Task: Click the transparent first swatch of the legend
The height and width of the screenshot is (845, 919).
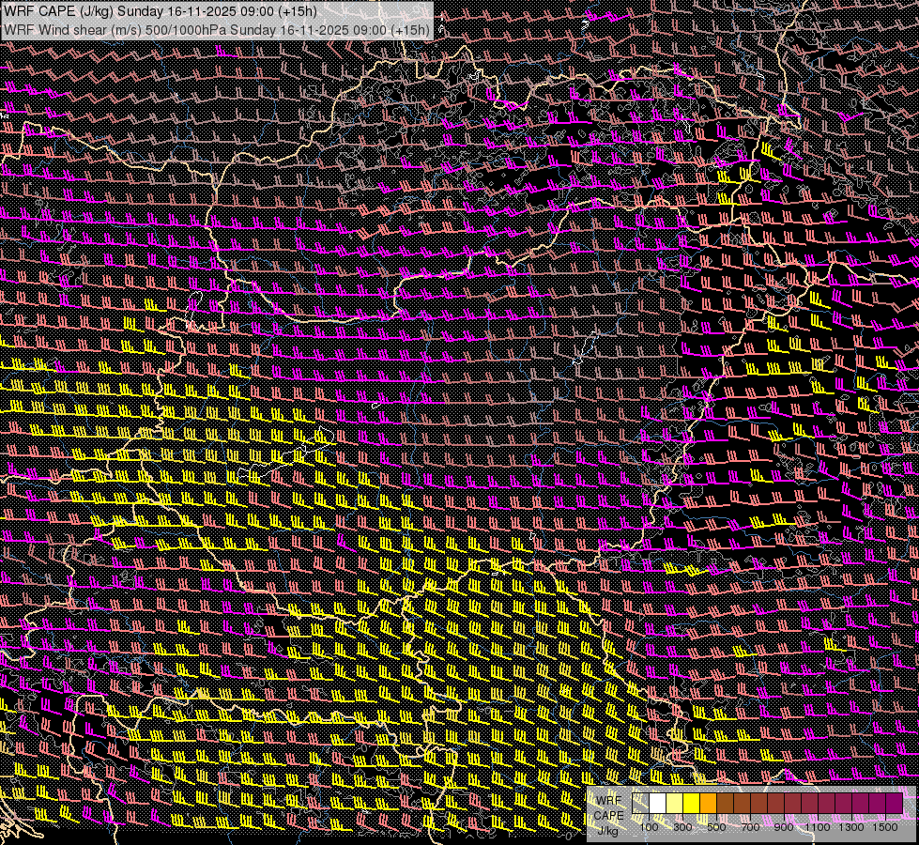Action: click(x=641, y=804)
